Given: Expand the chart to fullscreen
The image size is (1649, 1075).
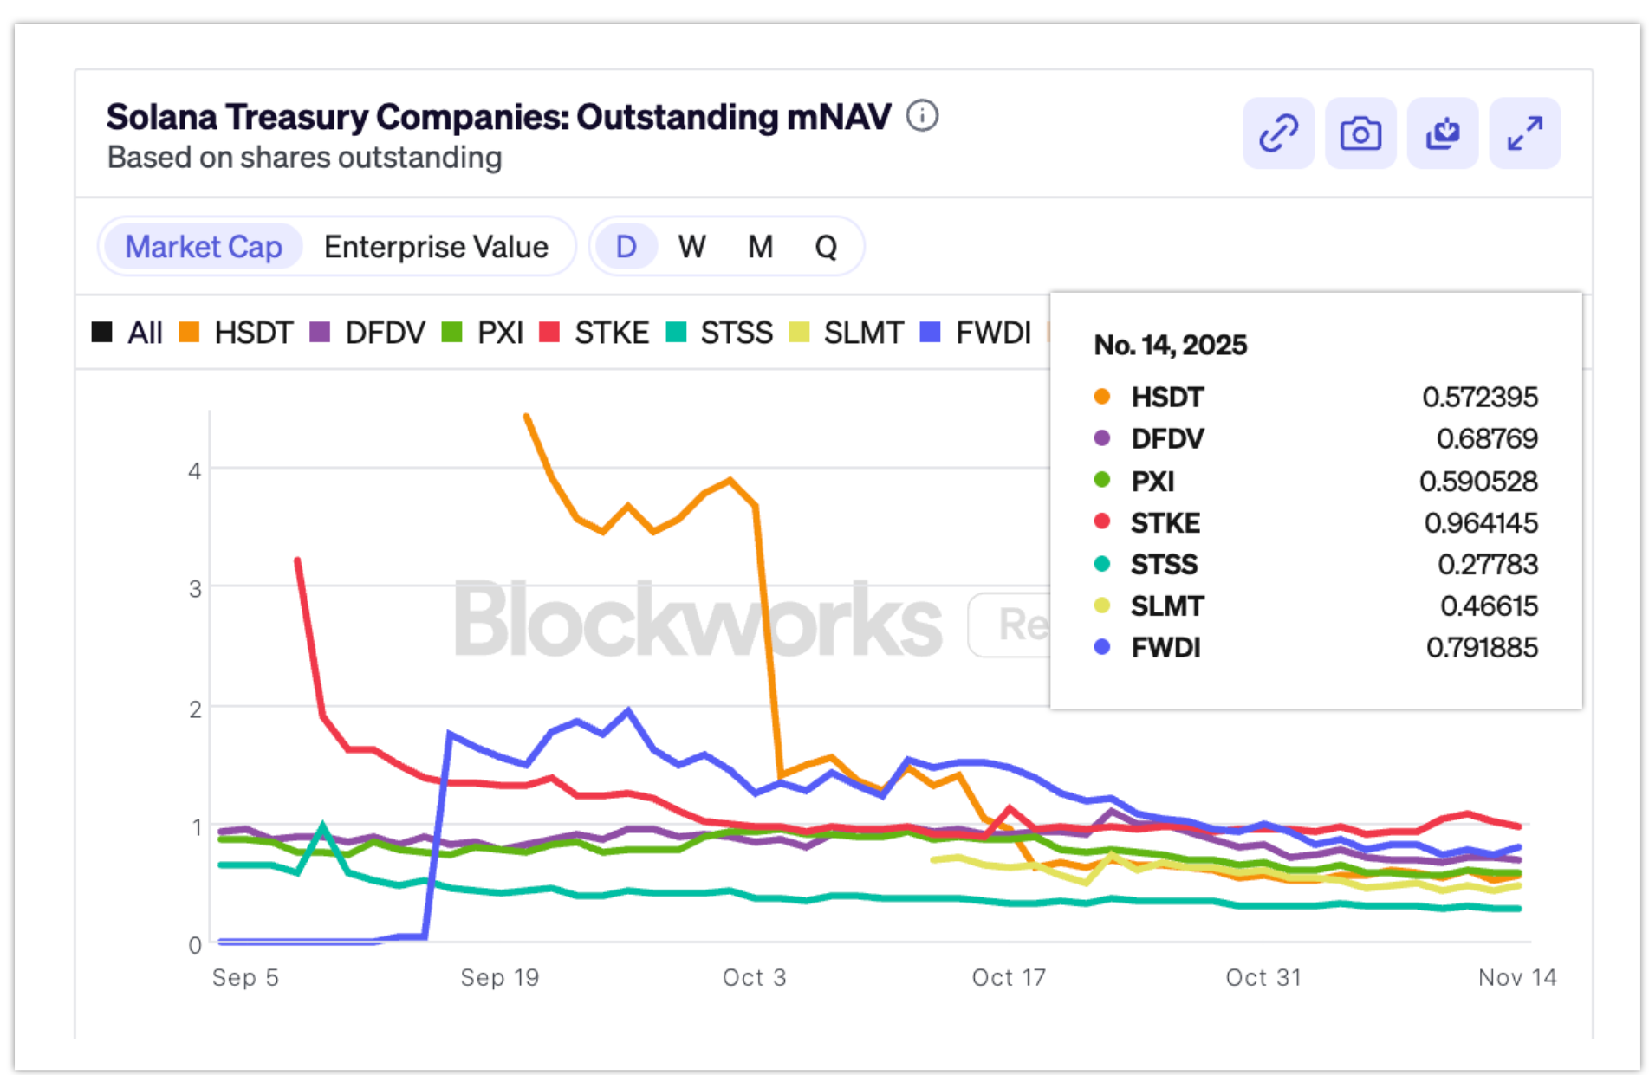Looking at the screenshot, I should [x=1524, y=133].
